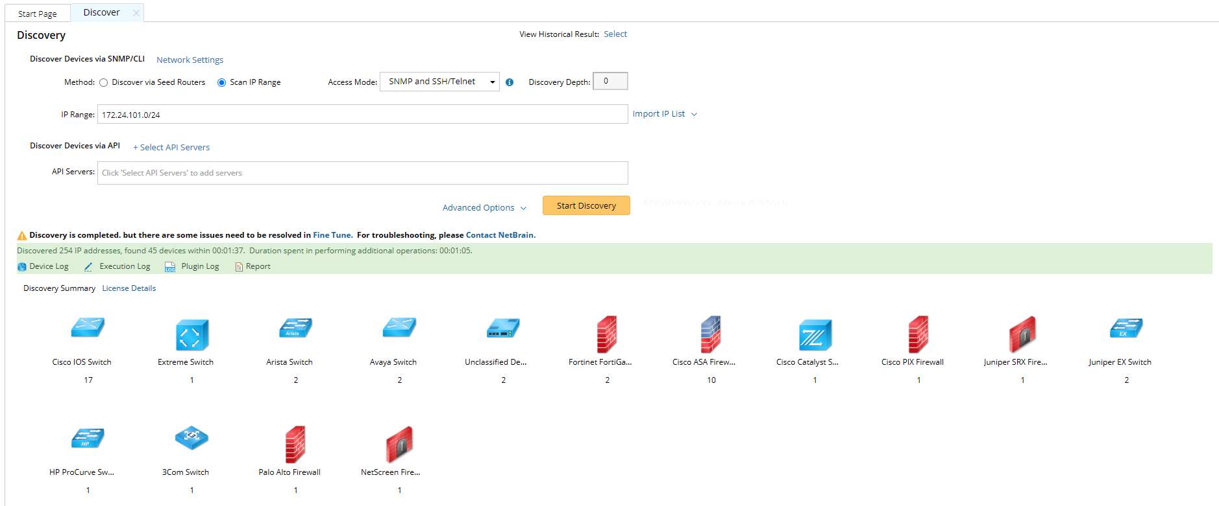Click the Fortinet FortiGate firewall icon
Screen dimensions: 1219x506
coord(607,334)
